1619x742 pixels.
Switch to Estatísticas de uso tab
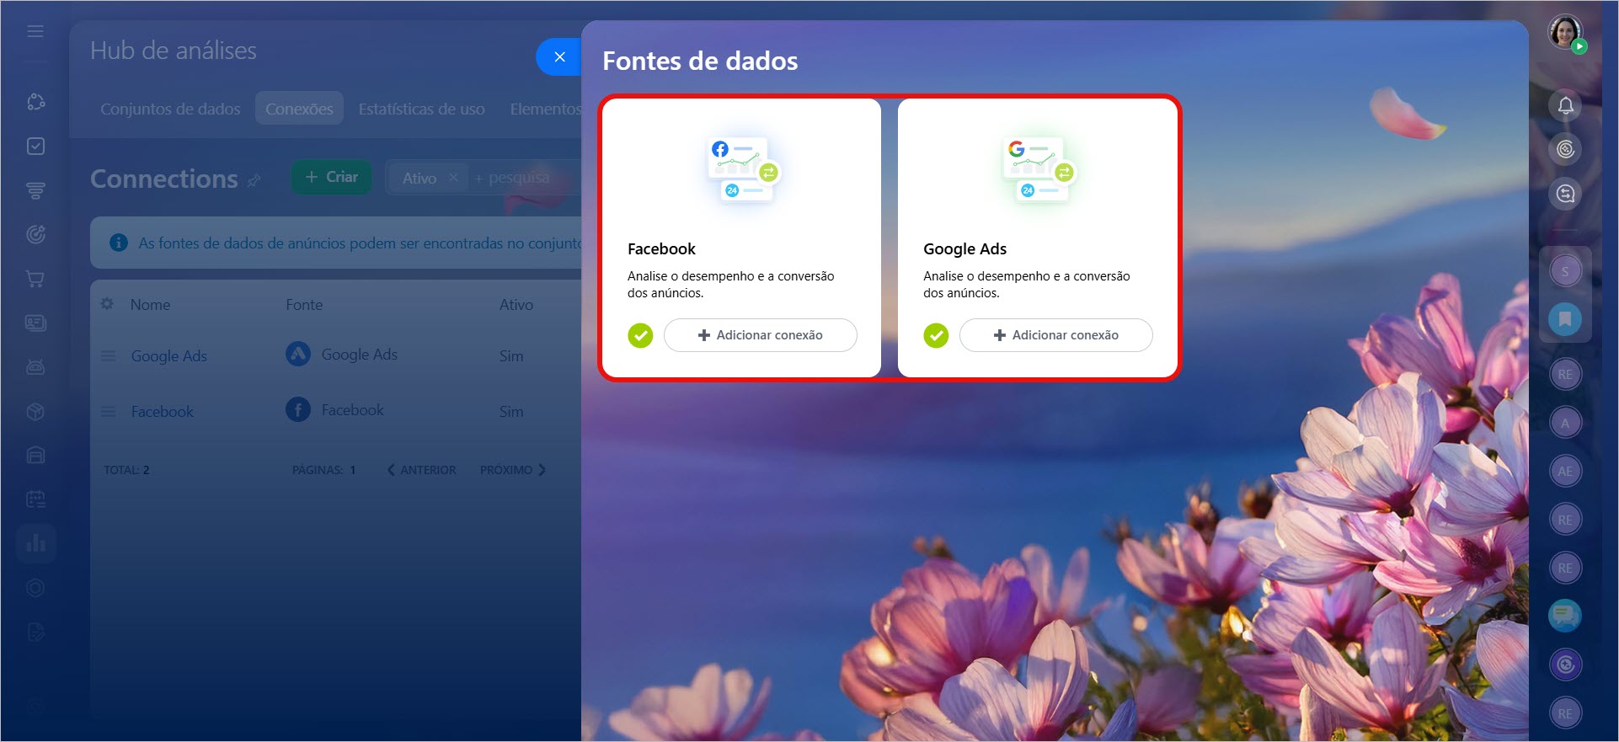[x=421, y=109]
